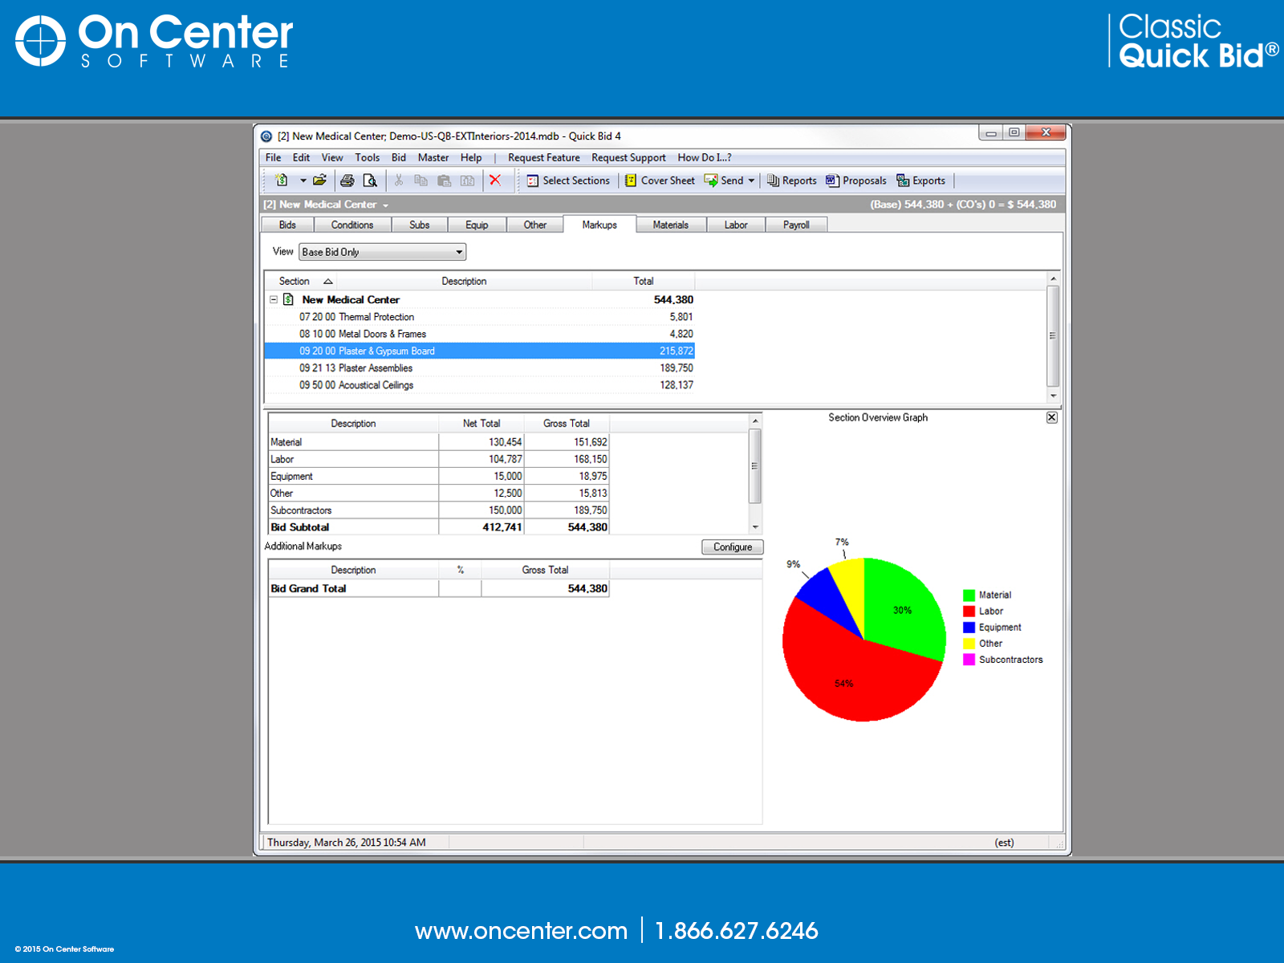
Task: Close the Section Overview Graph panel
Action: [x=1051, y=417]
